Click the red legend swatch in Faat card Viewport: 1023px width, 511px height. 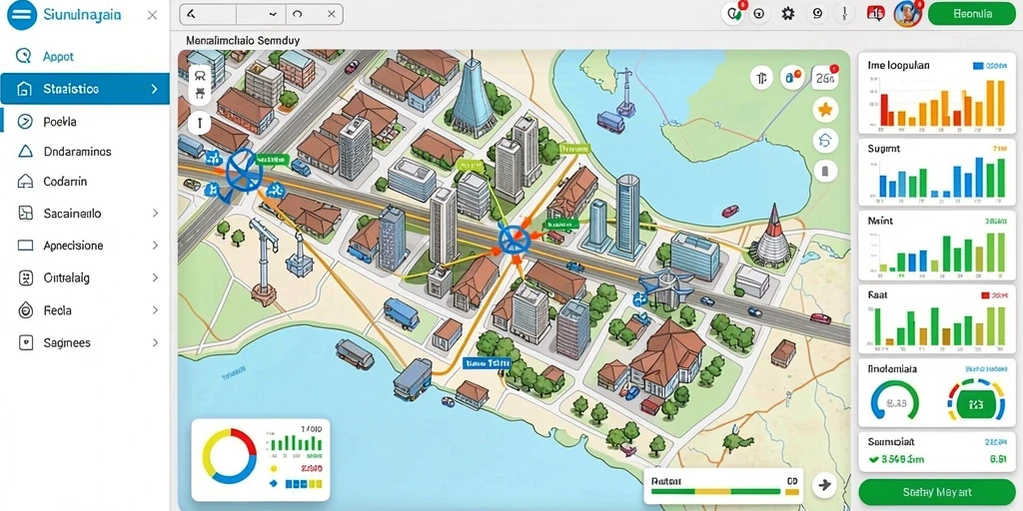coord(986,295)
